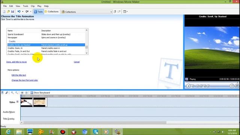
Task: Click Show Storyboard button
Action: [40, 93]
